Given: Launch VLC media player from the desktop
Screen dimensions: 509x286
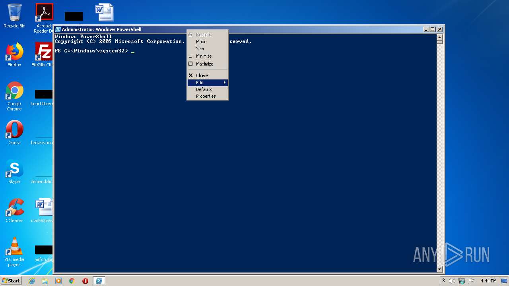Looking at the screenshot, I should [14, 252].
